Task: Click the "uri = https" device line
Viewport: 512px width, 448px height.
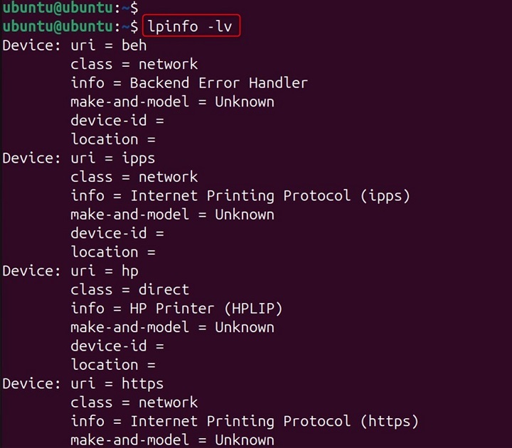Action: [117, 383]
